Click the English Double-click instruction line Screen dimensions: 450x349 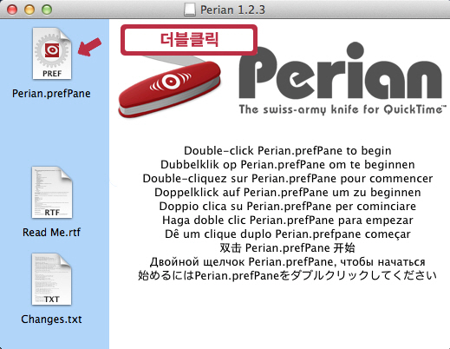tap(288, 151)
